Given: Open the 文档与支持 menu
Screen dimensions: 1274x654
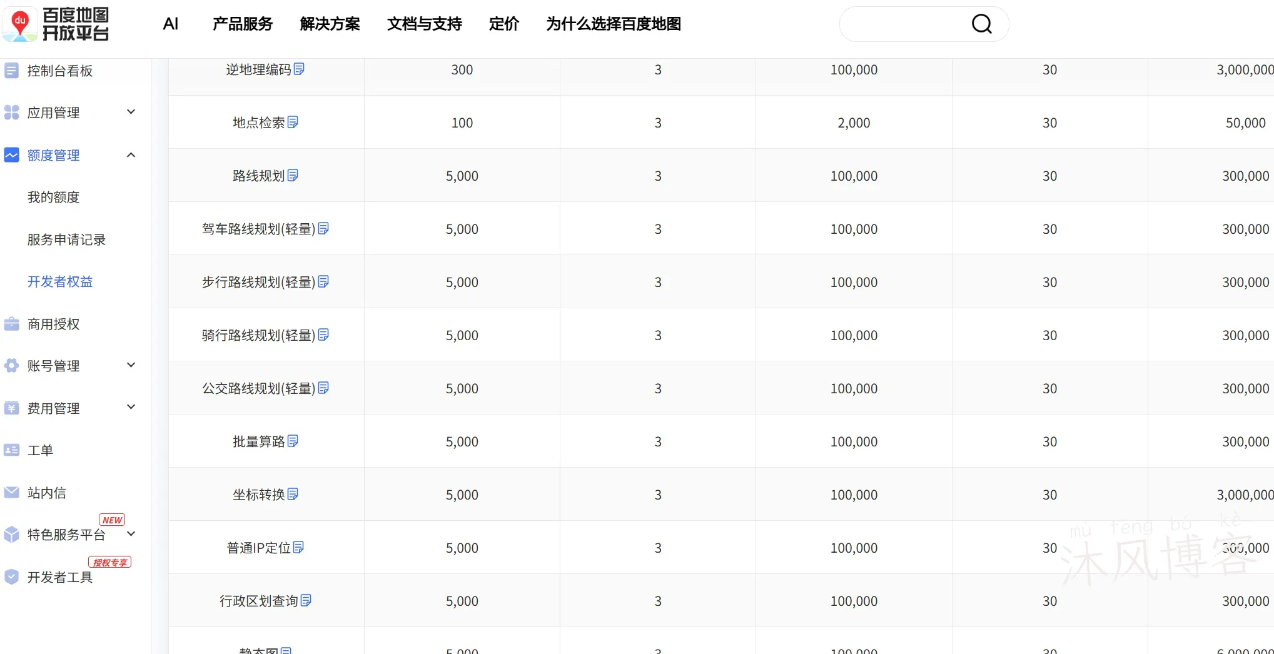Looking at the screenshot, I should pos(423,24).
